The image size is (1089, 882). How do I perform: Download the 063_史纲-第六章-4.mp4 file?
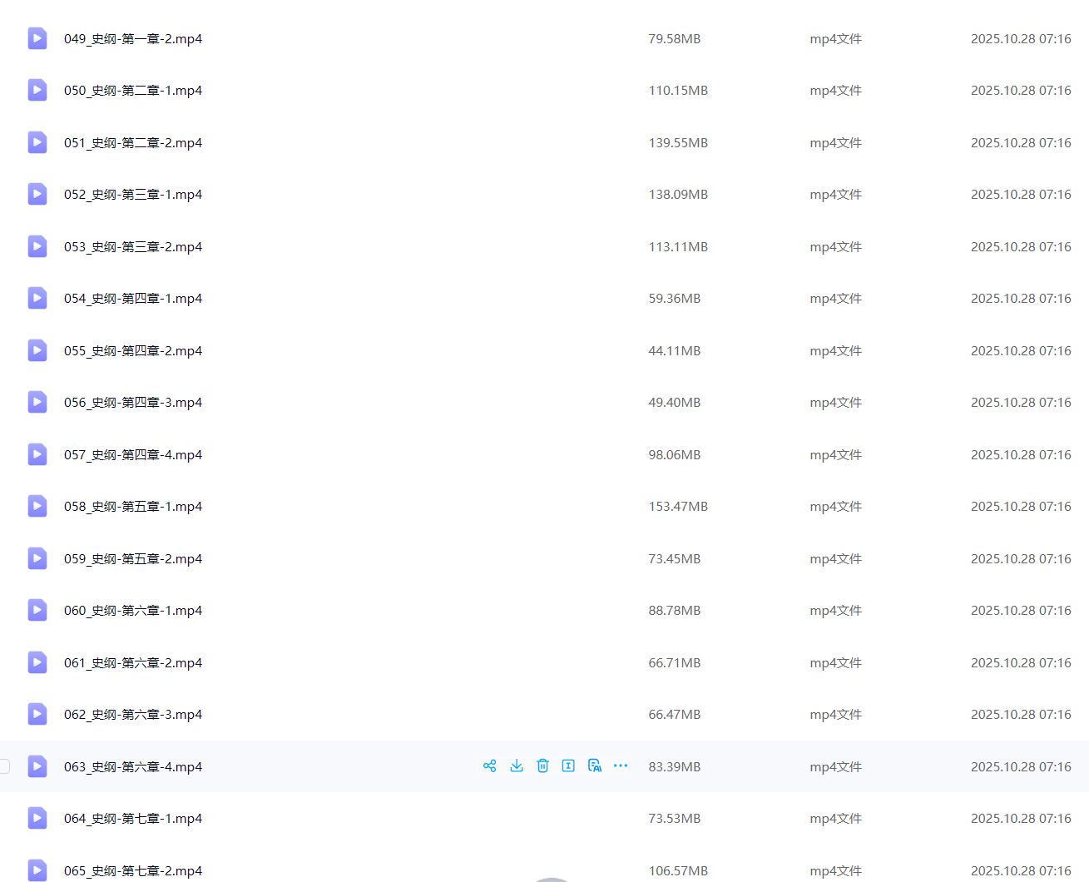517,766
